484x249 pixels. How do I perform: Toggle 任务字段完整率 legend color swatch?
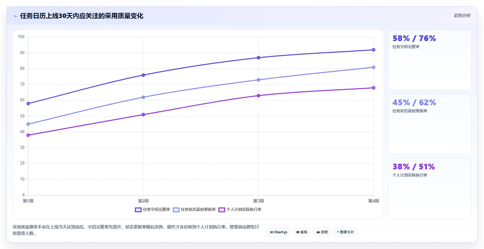pyautogui.click(x=138, y=210)
